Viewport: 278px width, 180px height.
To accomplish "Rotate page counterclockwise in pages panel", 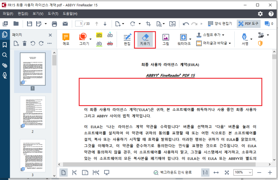I will click(x=33, y=43).
